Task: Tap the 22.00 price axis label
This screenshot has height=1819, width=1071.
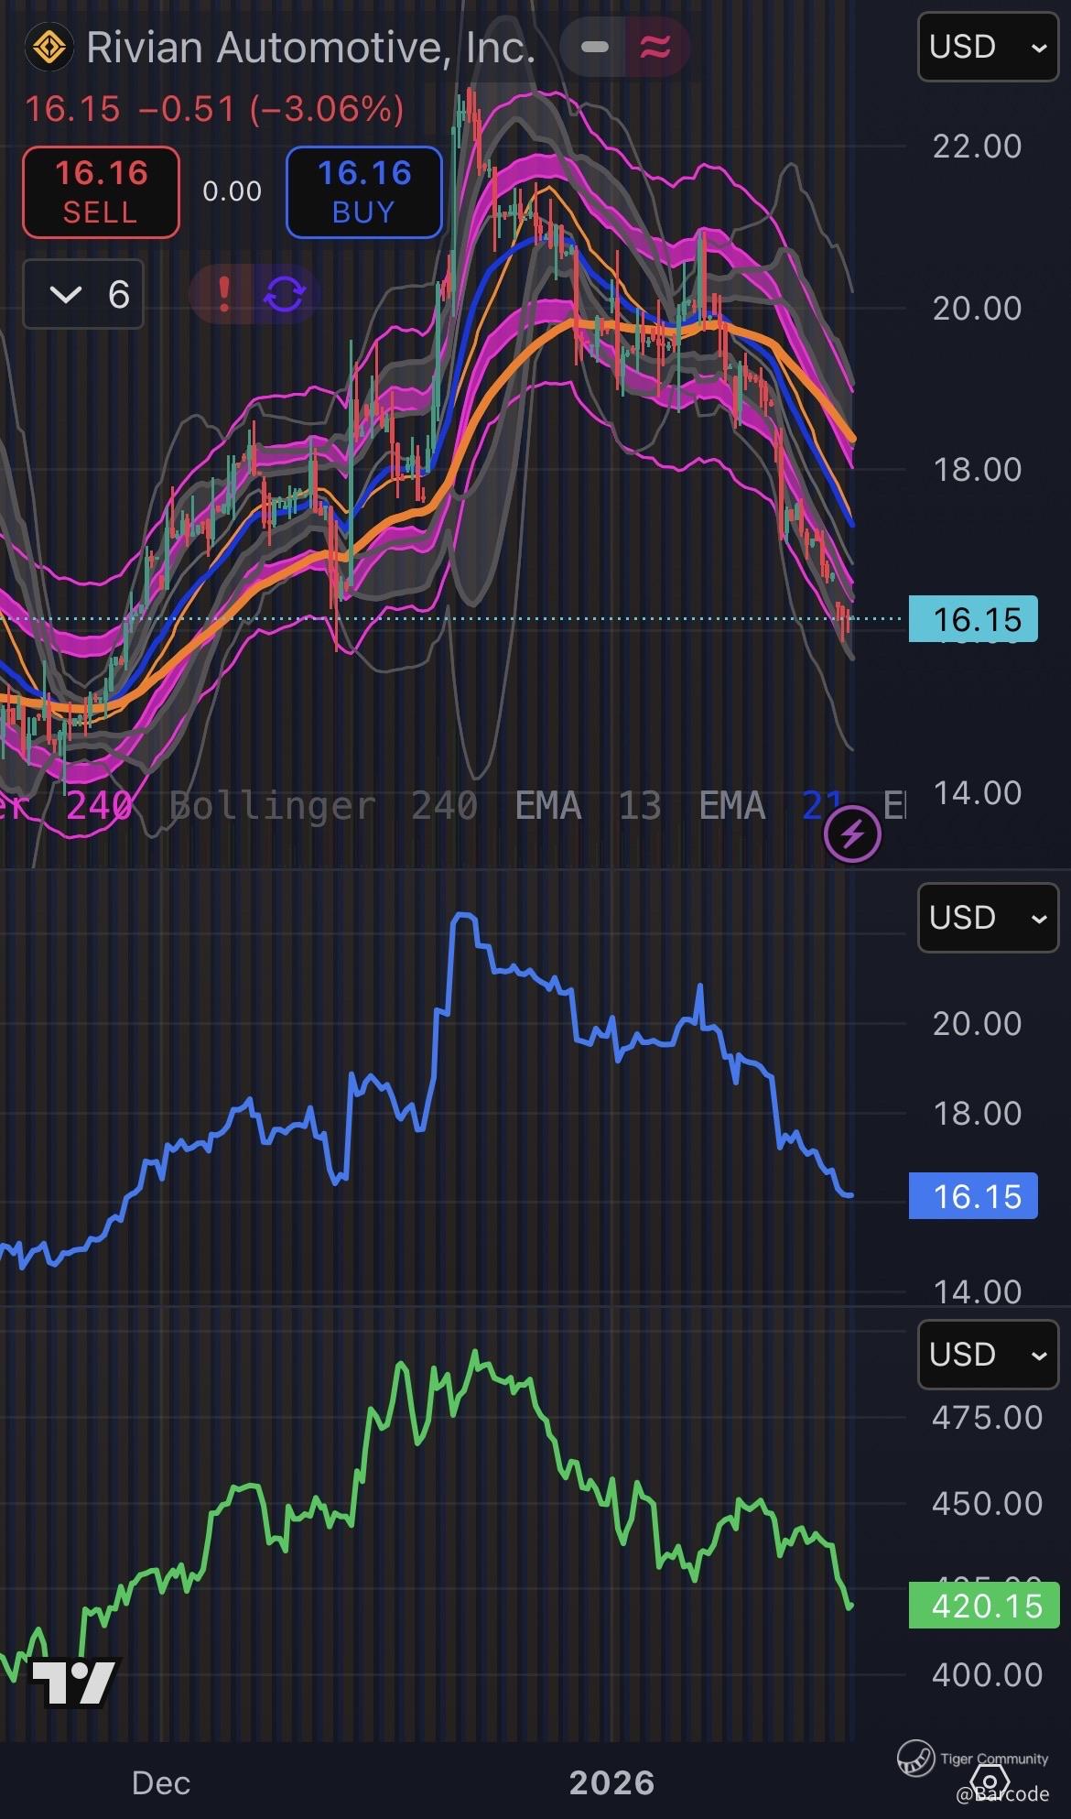Action: (x=977, y=147)
